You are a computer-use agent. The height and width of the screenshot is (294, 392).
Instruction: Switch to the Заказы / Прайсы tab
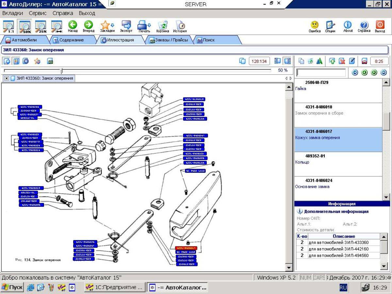coord(169,40)
